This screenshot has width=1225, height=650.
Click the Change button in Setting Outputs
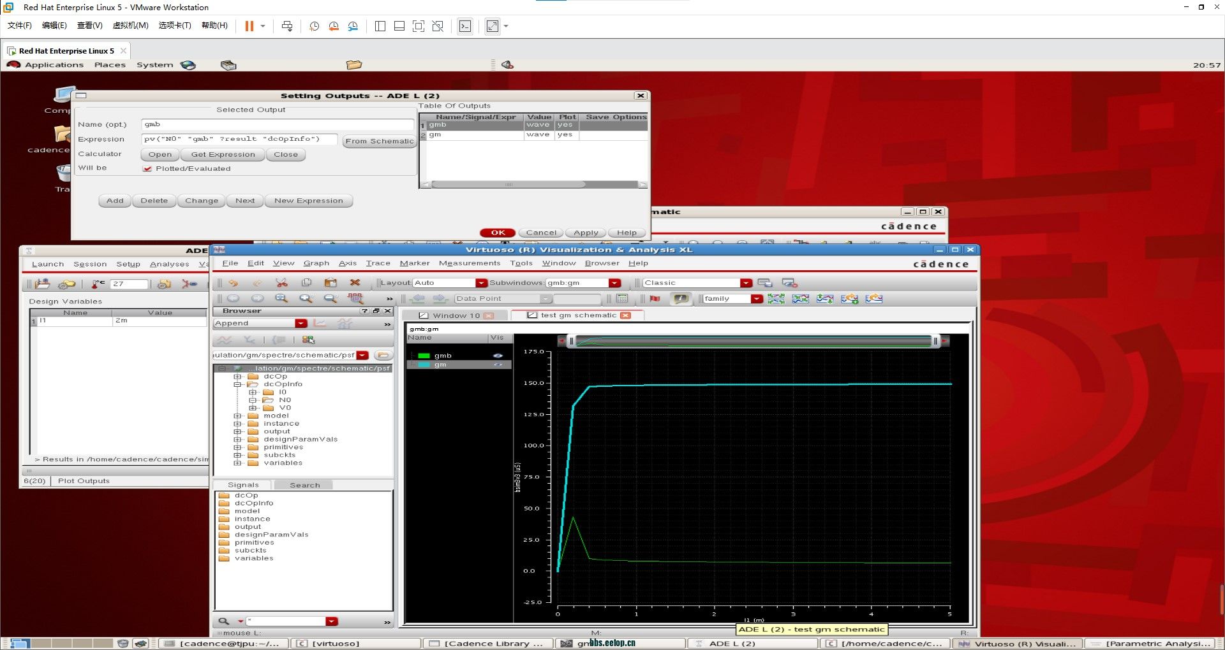tap(202, 200)
